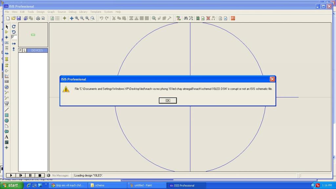
Task: Click the Print design icon
Action: (38, 18)
